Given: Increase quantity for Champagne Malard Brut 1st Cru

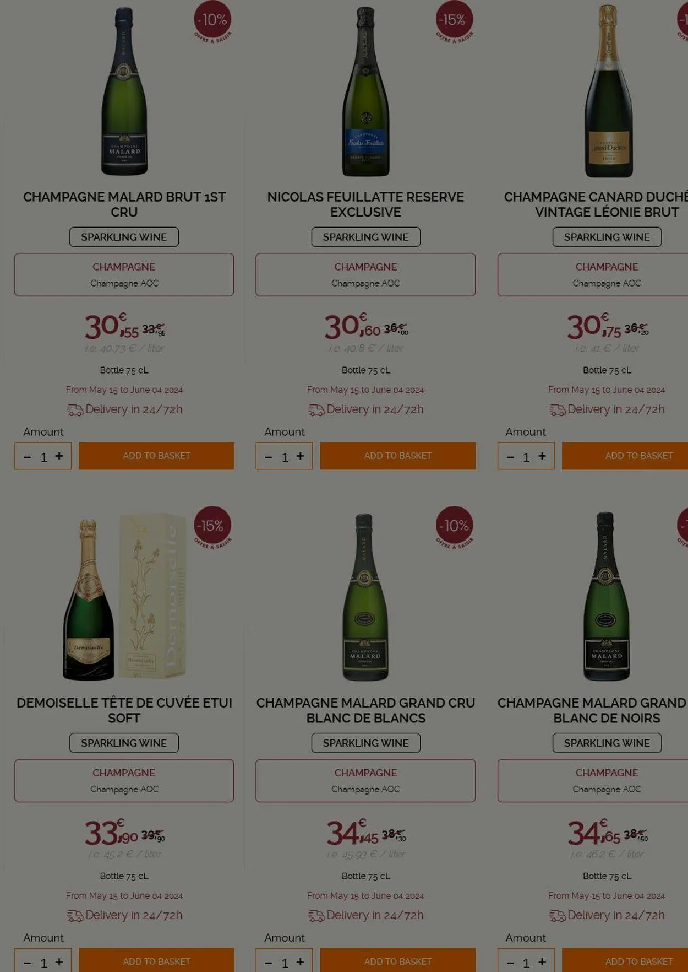Looking at the screenshot, I should tap(59, 456).
